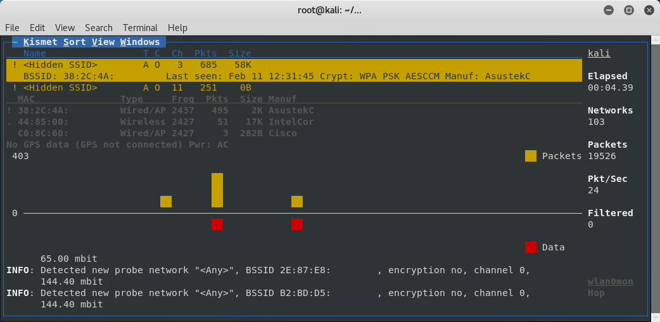
Task: Maximize the terminal window
Action: 629,11
